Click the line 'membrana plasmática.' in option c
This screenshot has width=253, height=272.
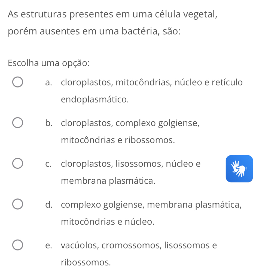(x=108, y=181)
